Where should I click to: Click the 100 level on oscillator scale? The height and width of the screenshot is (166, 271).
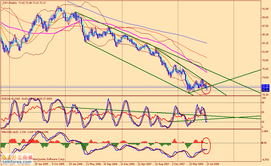[x=264, y=98]
